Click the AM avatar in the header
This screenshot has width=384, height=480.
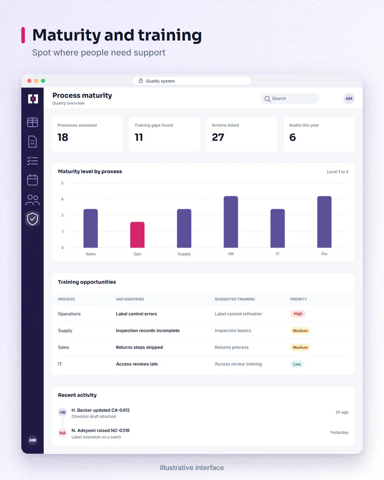[x=349, y=98]
